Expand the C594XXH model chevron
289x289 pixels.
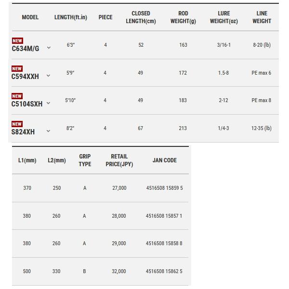click(x=48, y=76)
